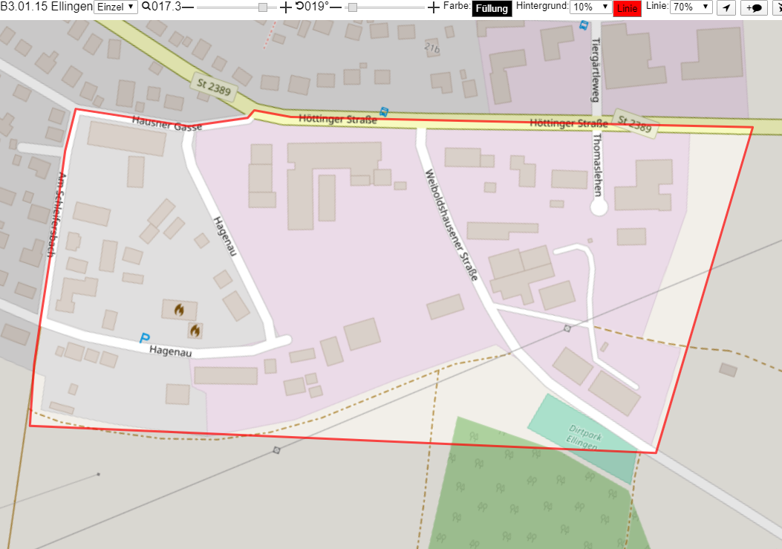Open the Einzel dropdown
Screen dimensions: 782x549
click(116, 7)
